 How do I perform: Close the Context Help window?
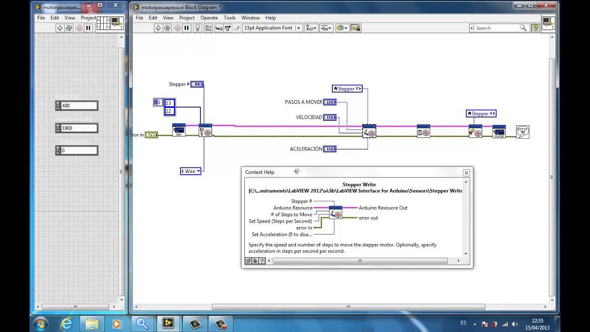pyautogui.click(x=466, y=172)
